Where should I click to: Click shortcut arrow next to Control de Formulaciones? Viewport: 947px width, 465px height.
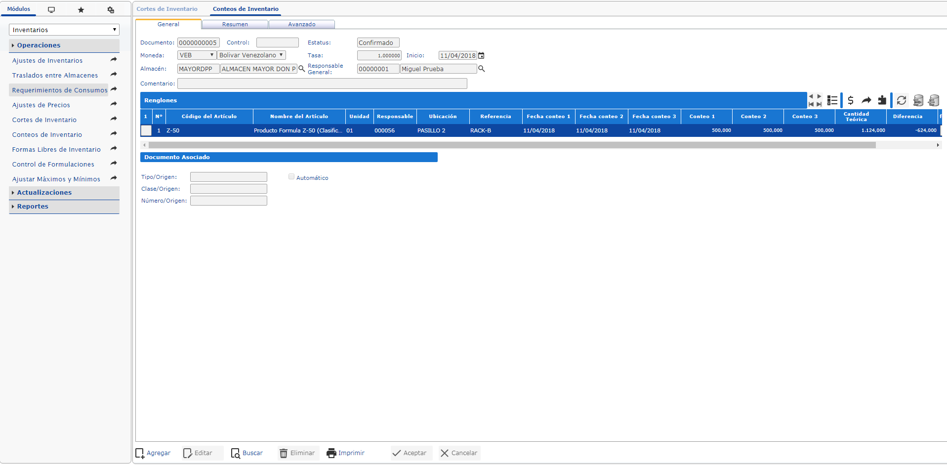[114, 163]
